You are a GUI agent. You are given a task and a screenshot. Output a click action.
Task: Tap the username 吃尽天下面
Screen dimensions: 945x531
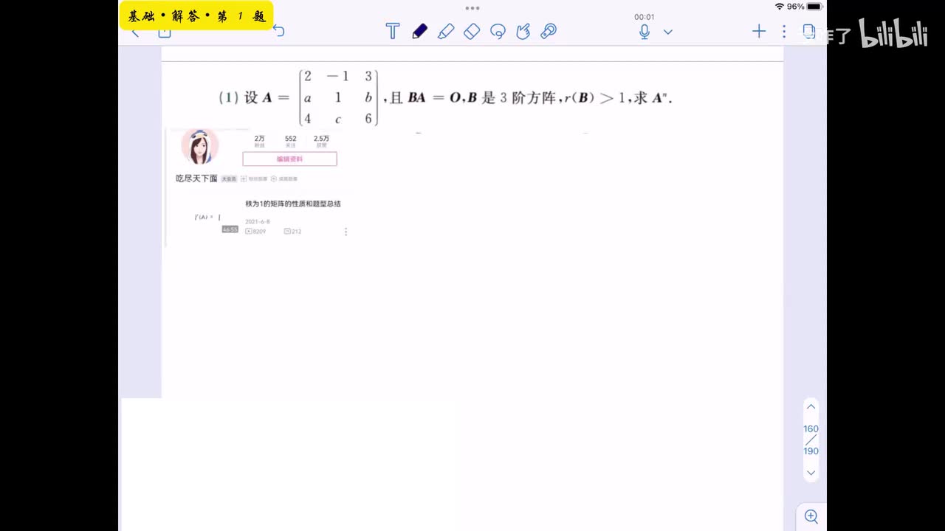[x=196, y=178]
